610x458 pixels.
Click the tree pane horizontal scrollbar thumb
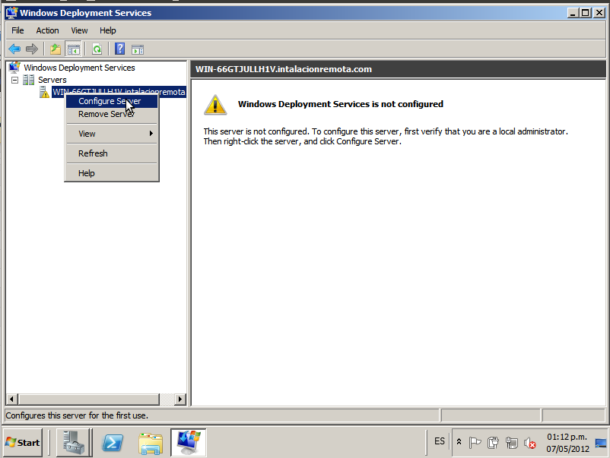89,399
